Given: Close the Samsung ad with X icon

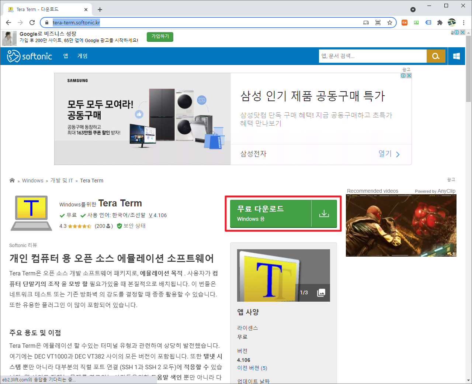Looking at the screenshot, I should [409, 76].
